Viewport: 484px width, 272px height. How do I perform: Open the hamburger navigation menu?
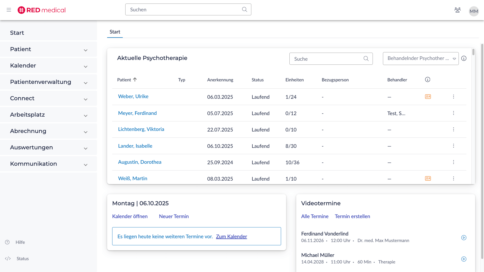pyautogui.click(x=9, y=10)
